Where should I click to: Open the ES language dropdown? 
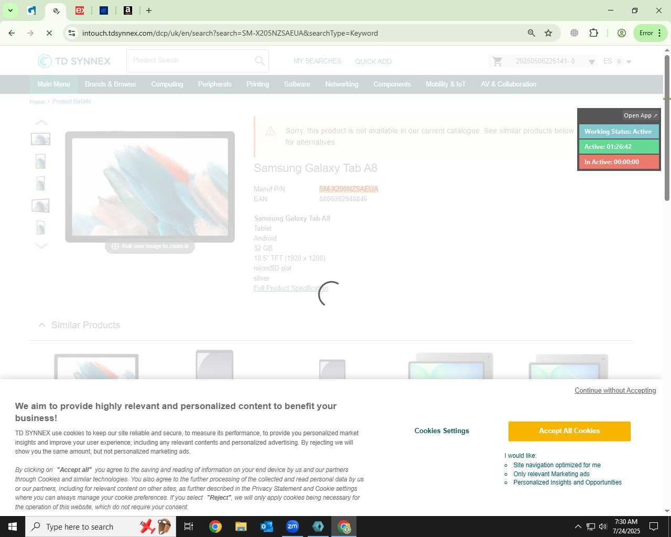tap(618, 61)
